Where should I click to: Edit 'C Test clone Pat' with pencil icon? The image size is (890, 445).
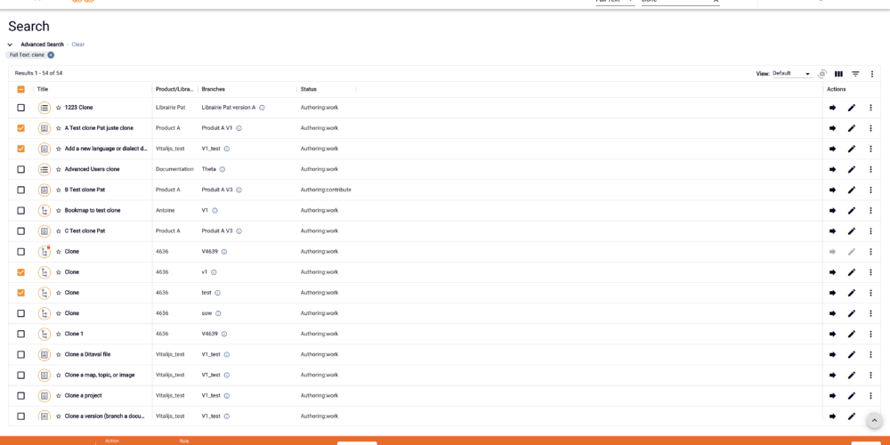(x=852, y=231)
